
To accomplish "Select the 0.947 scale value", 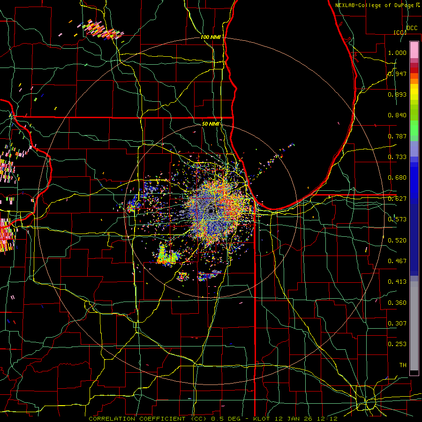I will point(397,74).
